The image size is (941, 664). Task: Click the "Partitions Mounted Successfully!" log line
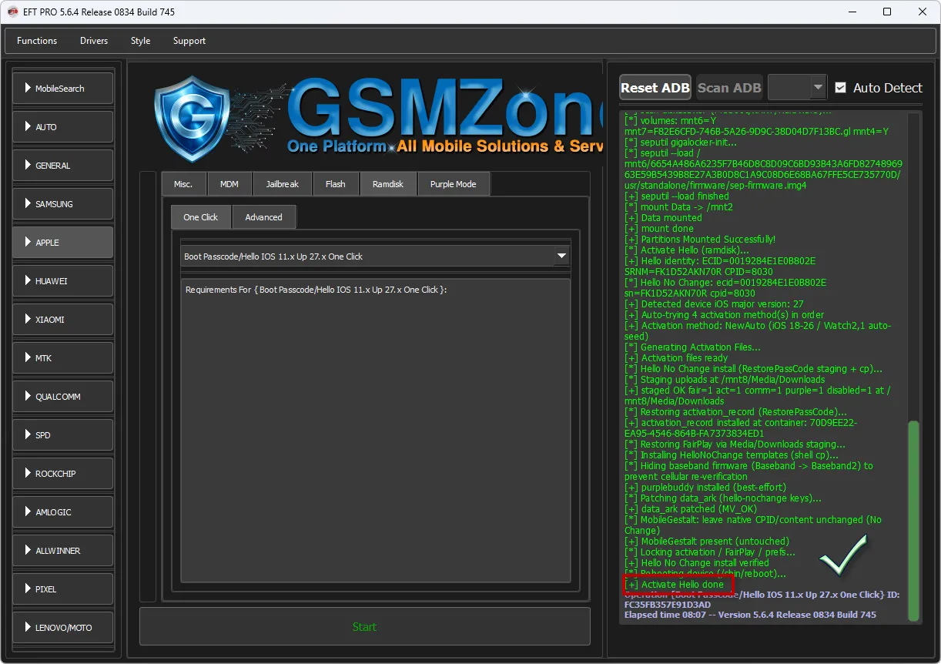click(x=700, y=240)
